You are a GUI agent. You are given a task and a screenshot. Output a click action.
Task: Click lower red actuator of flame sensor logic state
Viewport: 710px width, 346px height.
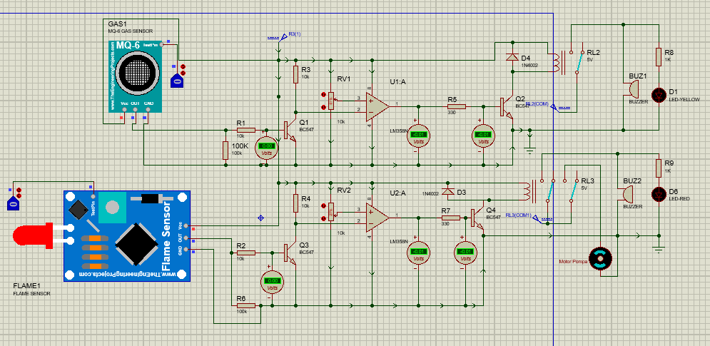pyautogui.click(x=19, y=195)
